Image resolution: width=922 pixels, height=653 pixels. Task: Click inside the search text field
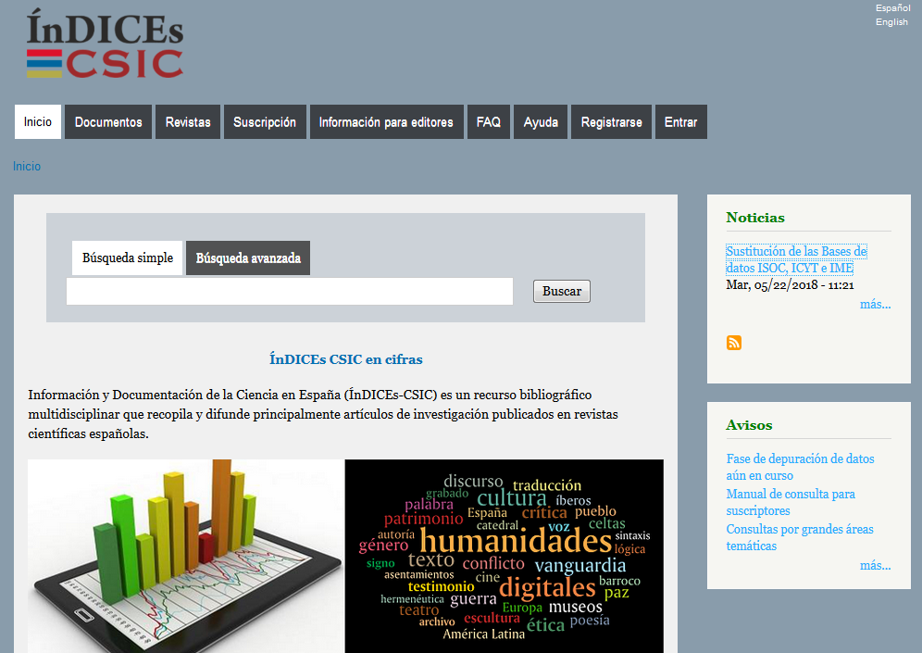[289, 291]
